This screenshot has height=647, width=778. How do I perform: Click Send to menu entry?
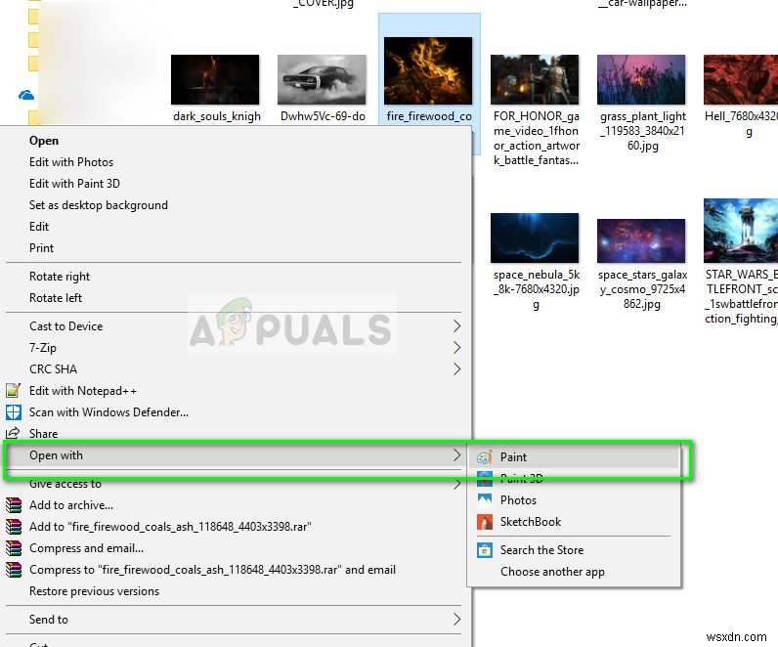(x=49, y=620)
